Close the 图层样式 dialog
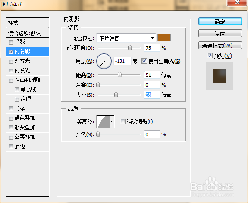The width and height of the screenshot is (248, 203). pos(237,3)
